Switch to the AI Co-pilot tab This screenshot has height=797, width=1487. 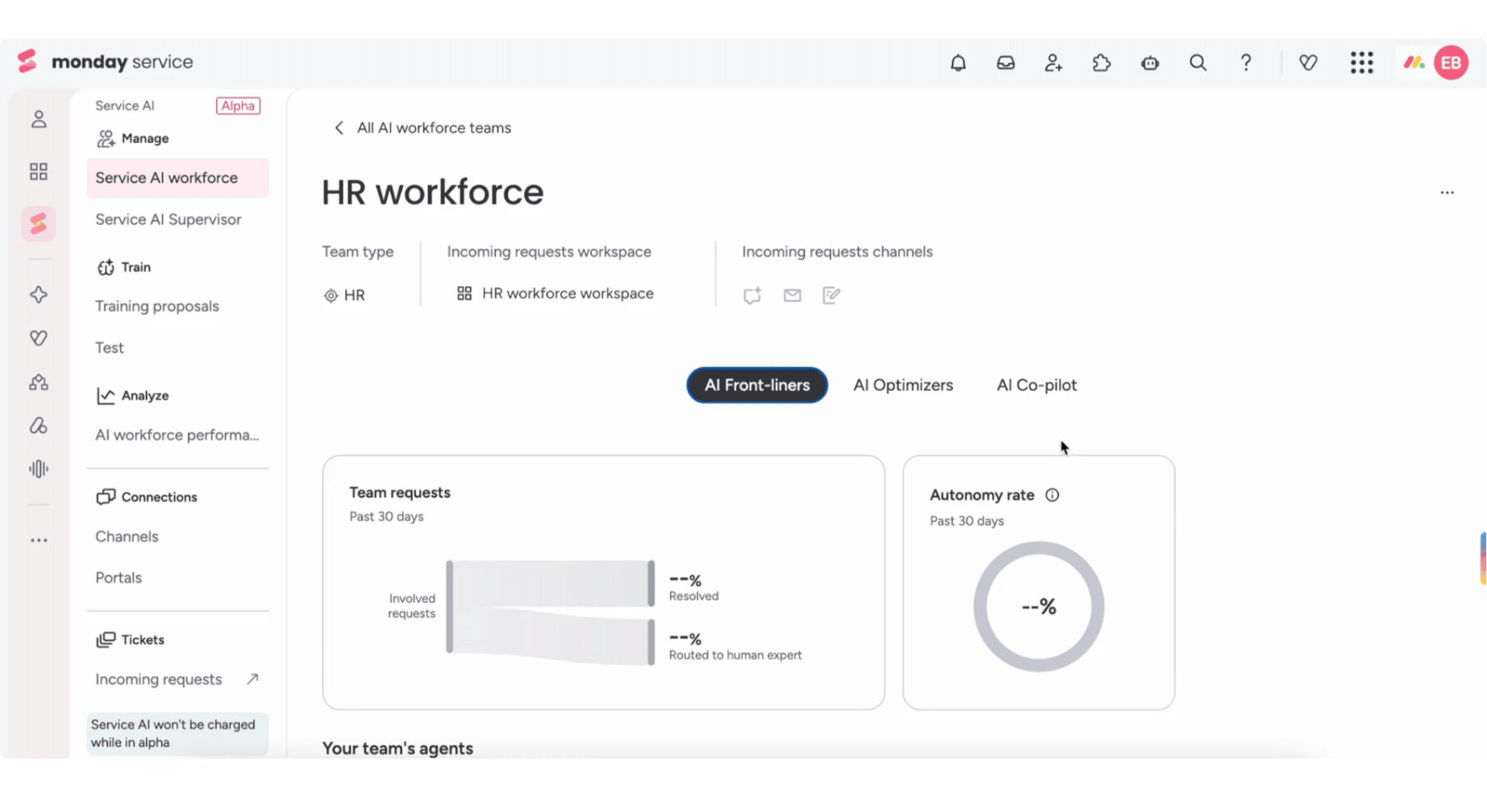[x=1037, y=385]
